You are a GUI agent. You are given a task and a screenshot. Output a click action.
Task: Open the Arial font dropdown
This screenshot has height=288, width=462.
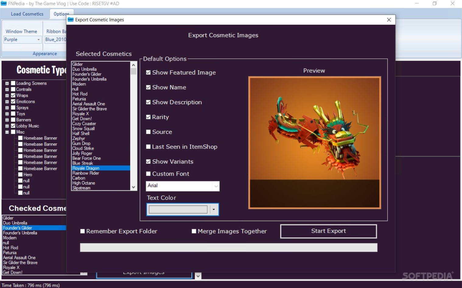coord(216,186)
